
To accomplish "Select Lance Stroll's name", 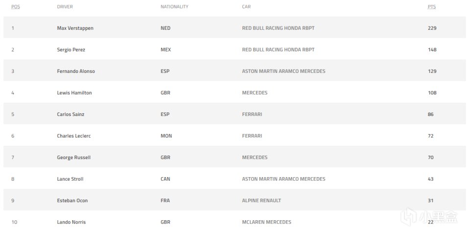I will pyautogui.click(x=70, y=179).
